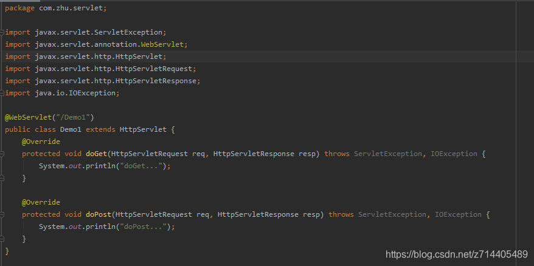Image resolution: width=534 pixels, height=266 pixels.
Task: Click class name Demo1 in the declaration
Action: coord(71,129)
